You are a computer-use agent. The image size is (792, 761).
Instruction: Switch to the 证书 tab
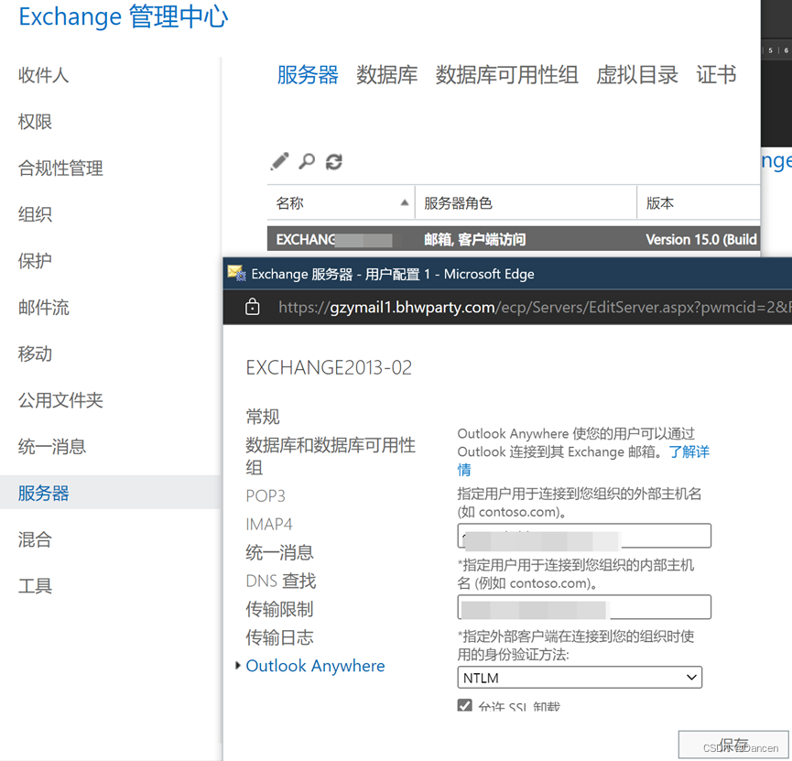pyautogui.click(x=716, y=75)
